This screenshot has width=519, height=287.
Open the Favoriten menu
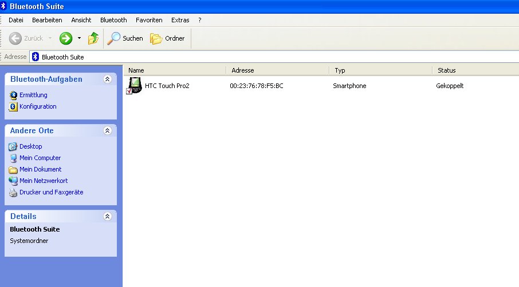coord(149,20)
